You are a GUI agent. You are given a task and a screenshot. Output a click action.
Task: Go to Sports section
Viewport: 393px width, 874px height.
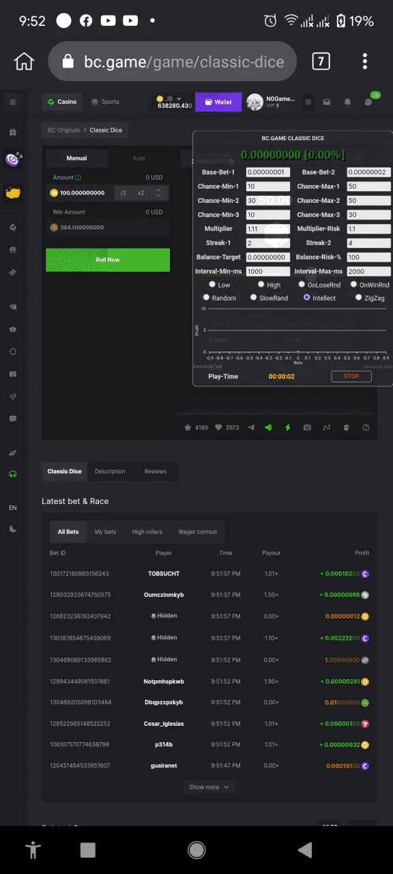pyautogui.click(x=105, y=102)
